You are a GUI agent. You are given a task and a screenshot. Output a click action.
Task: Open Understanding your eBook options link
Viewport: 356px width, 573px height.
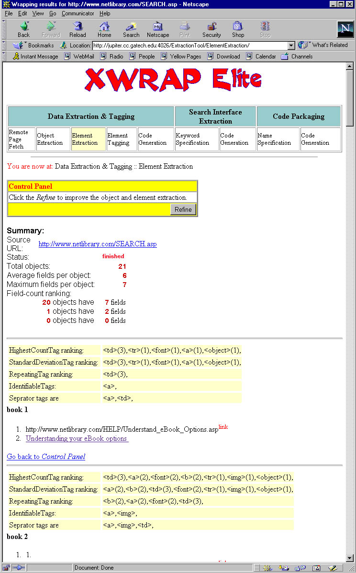[x=77, y=438]
